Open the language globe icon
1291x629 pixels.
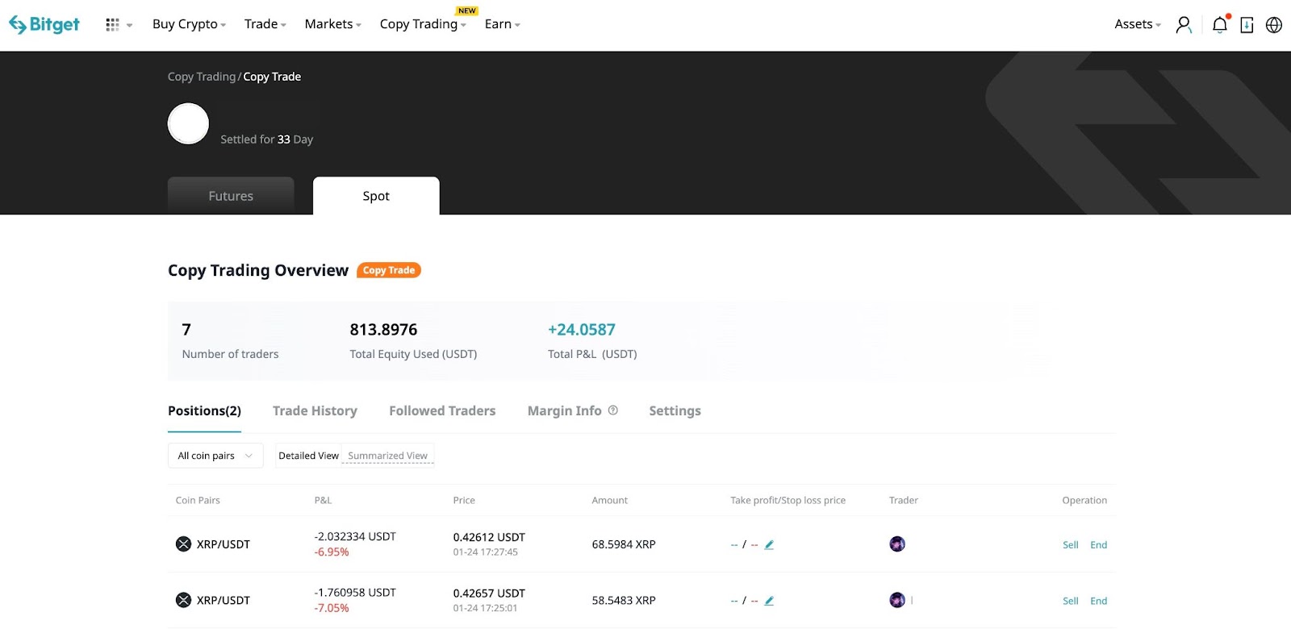pos(1274,25)
